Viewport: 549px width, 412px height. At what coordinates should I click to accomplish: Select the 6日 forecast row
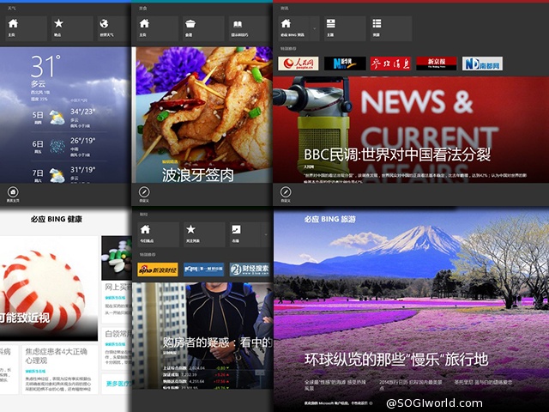(x=69, y=147)
